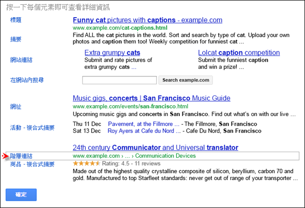This screenshot has width=305, height=208.
Task: Select the 網址 element label
Action: tap(16, 106)
